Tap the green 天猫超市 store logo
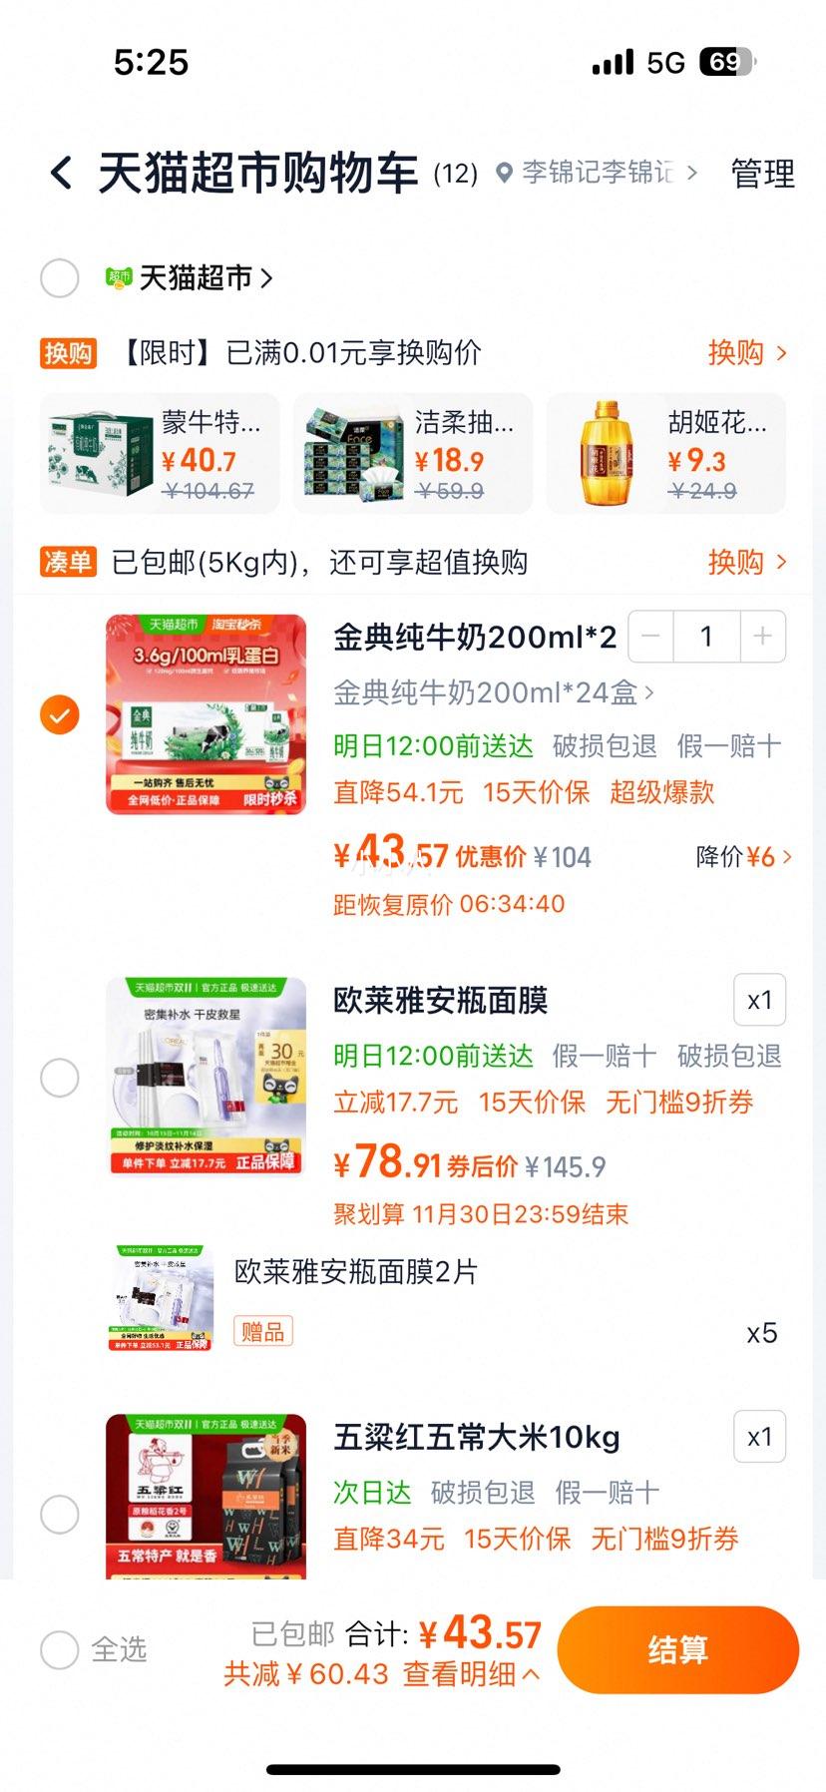 pos(119,277)
